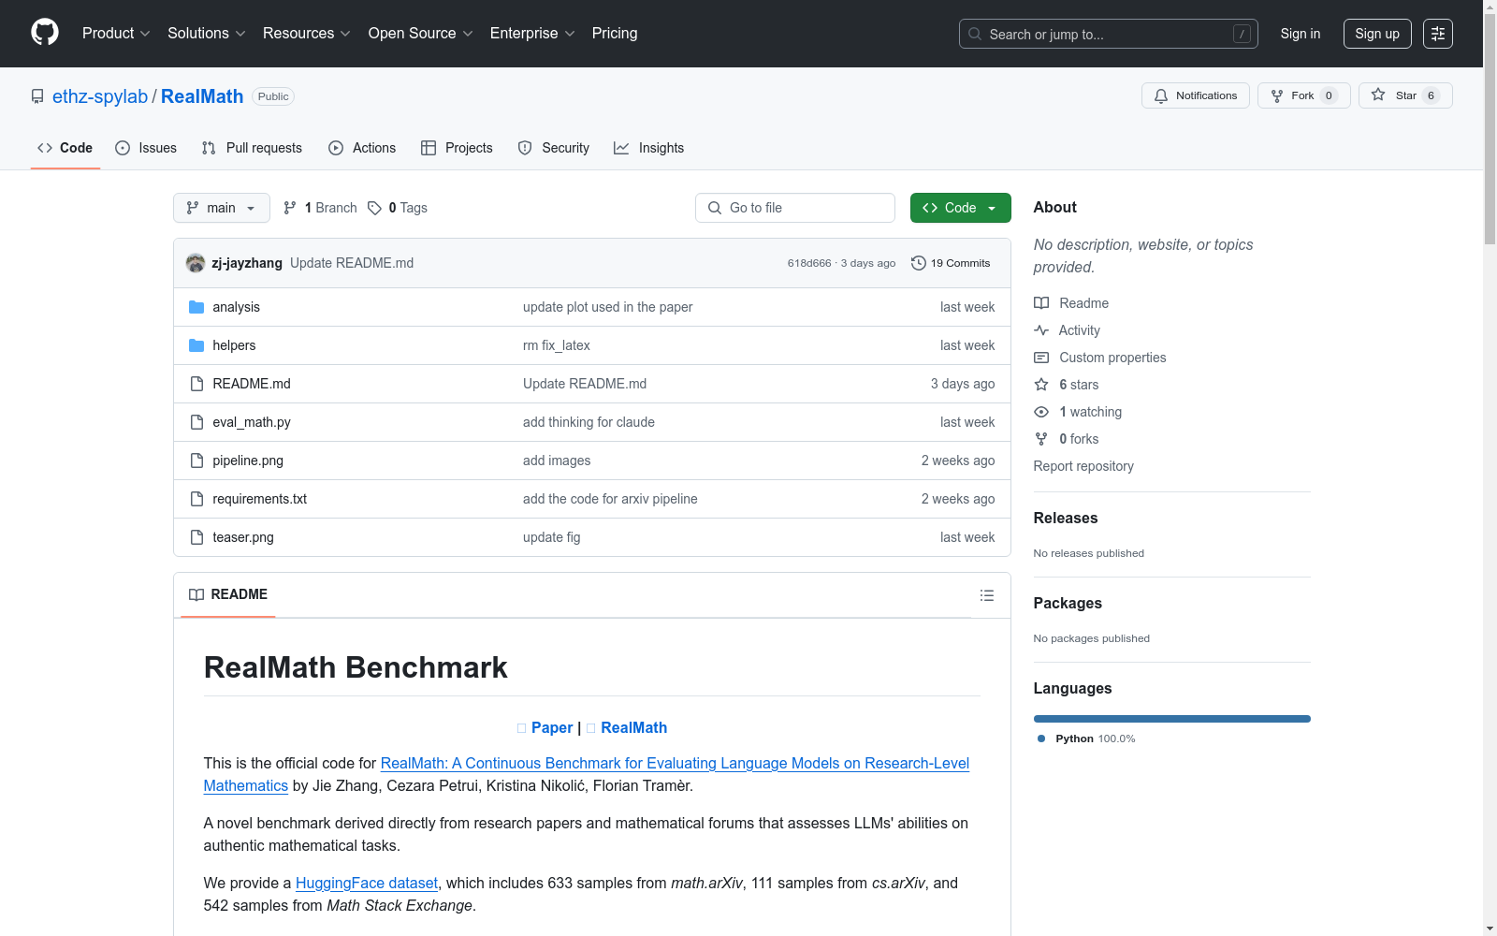Open the main branch selector dropdown

222,208
